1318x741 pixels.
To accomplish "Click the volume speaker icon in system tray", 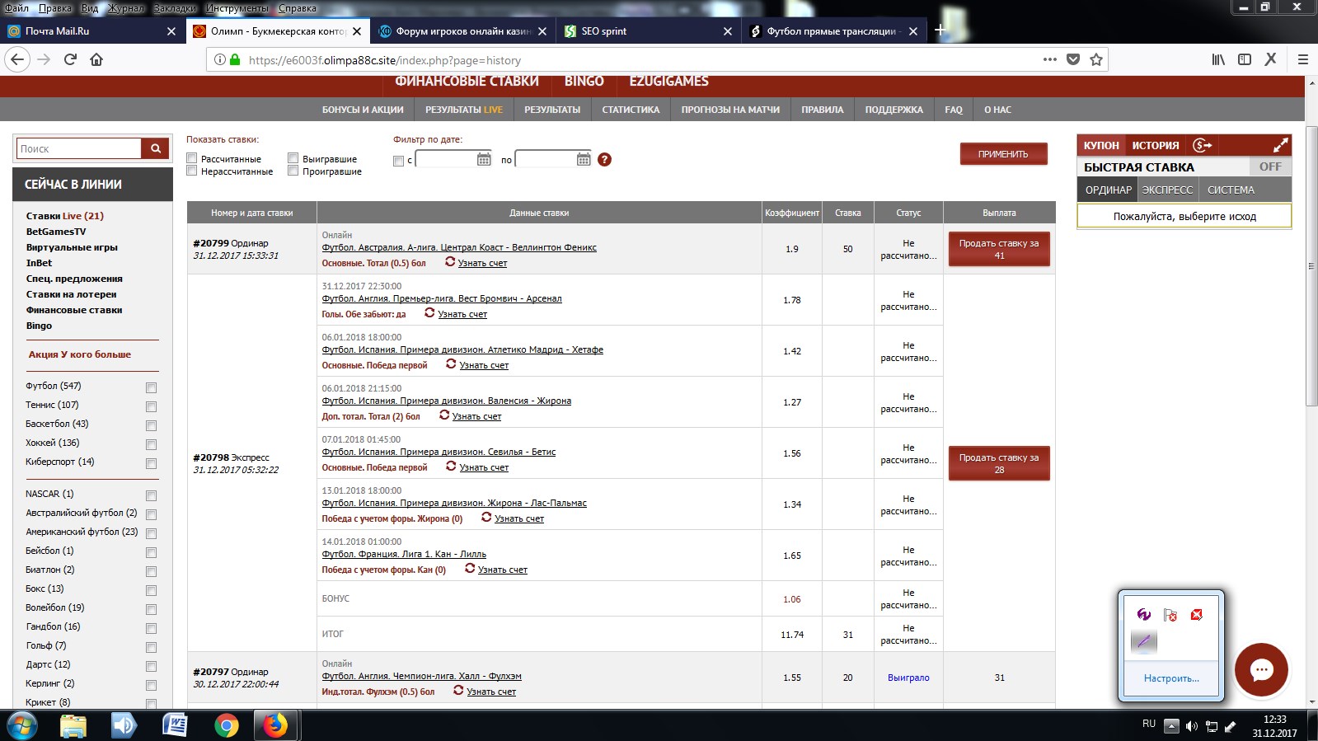I will 1191,726.
